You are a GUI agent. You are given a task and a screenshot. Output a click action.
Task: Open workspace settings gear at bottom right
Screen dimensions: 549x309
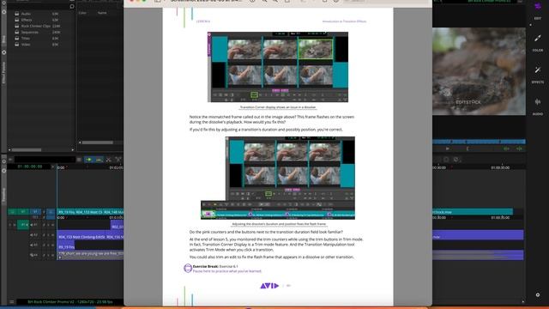(x=538, y=295)
